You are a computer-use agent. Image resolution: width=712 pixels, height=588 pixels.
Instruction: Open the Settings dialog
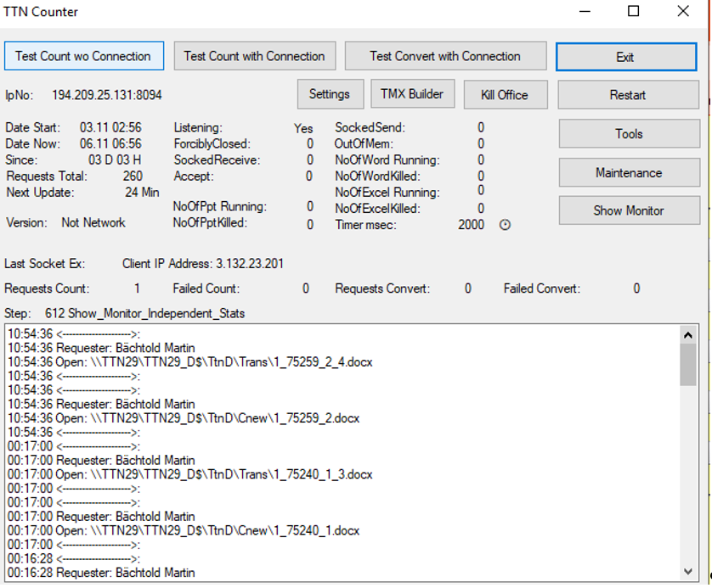coord(330,94)
